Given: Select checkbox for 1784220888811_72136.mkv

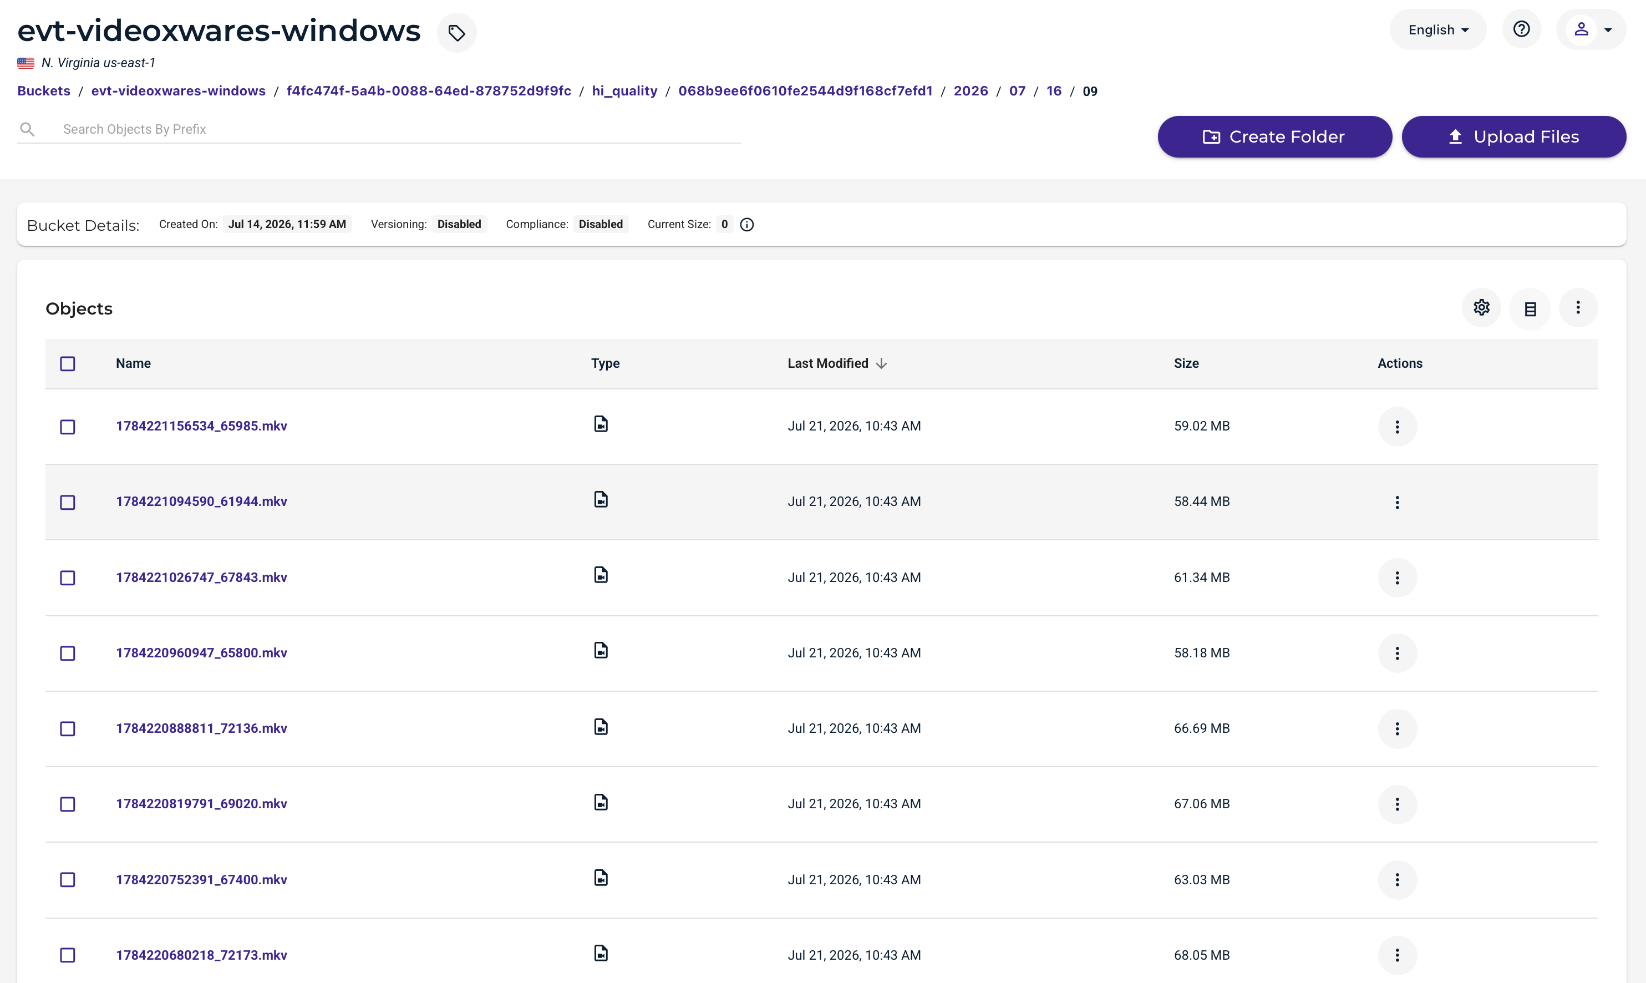Looking at the screenshot, I should 68,728.
